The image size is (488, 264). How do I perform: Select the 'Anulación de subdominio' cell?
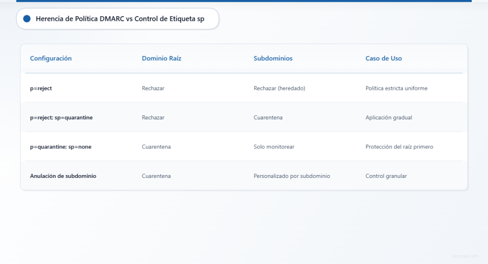point(63,176)
